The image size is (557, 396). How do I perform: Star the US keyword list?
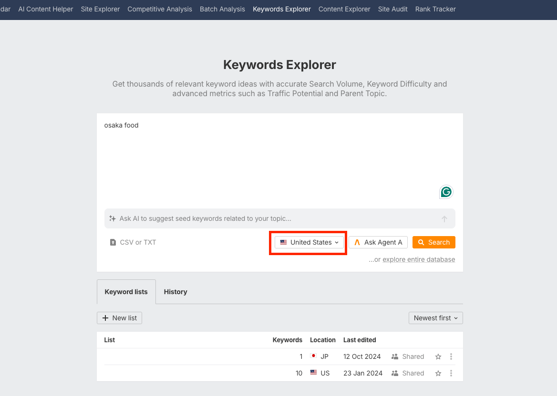pyautogui.click(x=438, y=373)
